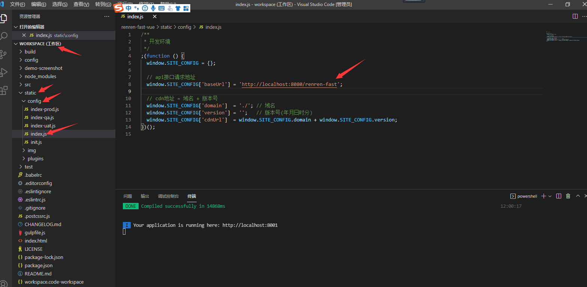This screenshot has height=287, width=587.
Task: Click static in the breadcrumb path
Action: pos(166,27)
